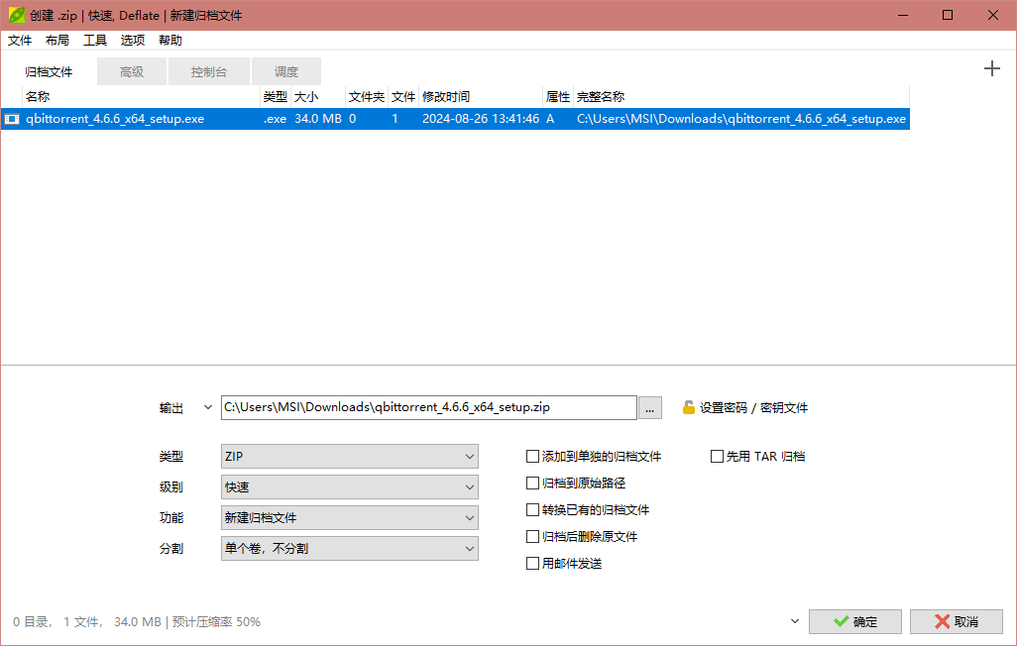The image size is (1017, 646).
Task: Click the plus icon to add files
Action: (x=991, y=68)
